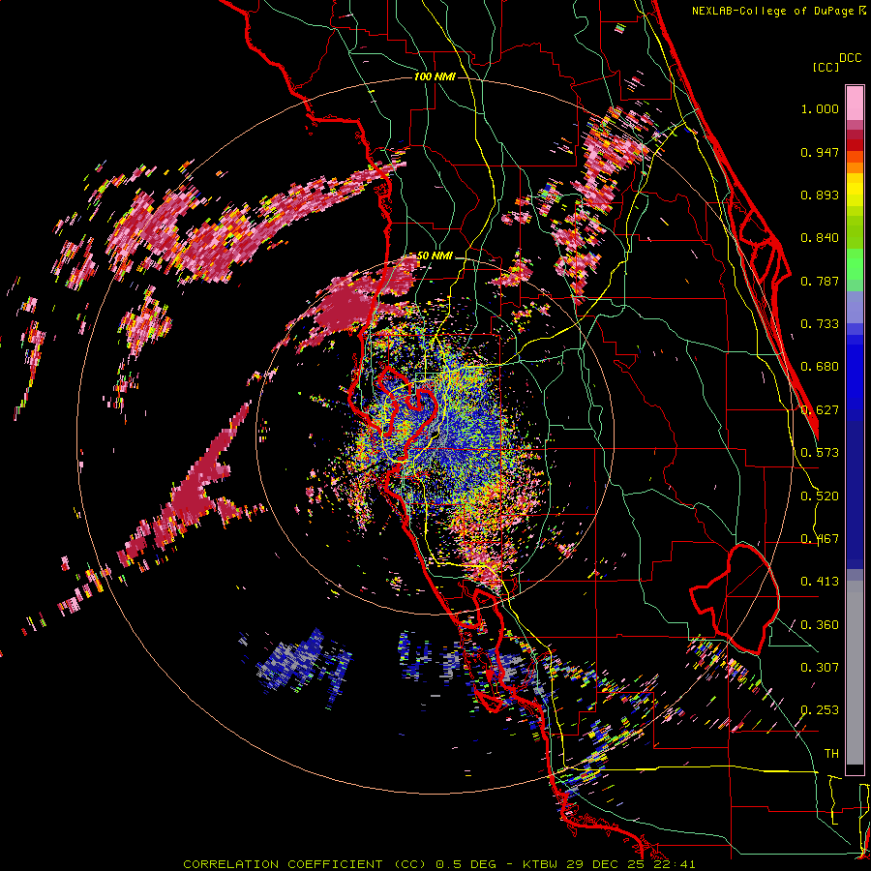The width and height of the screenshot is (871, 871).
Task: Select the 0.253 scale value
Action: click(820, 710)
